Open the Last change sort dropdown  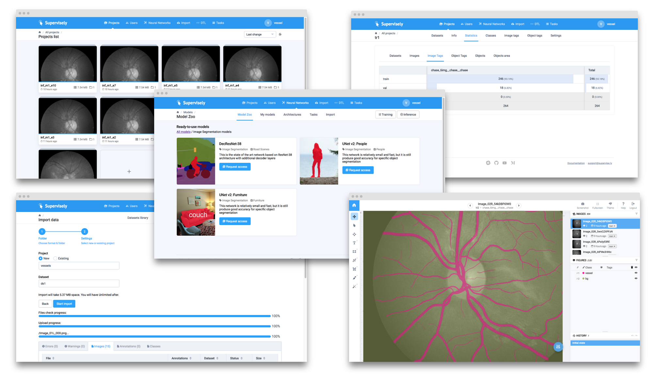[260, 34]
